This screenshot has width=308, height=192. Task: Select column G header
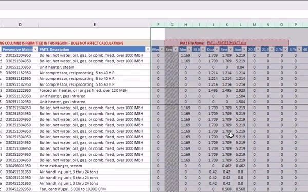coord(172,25)
